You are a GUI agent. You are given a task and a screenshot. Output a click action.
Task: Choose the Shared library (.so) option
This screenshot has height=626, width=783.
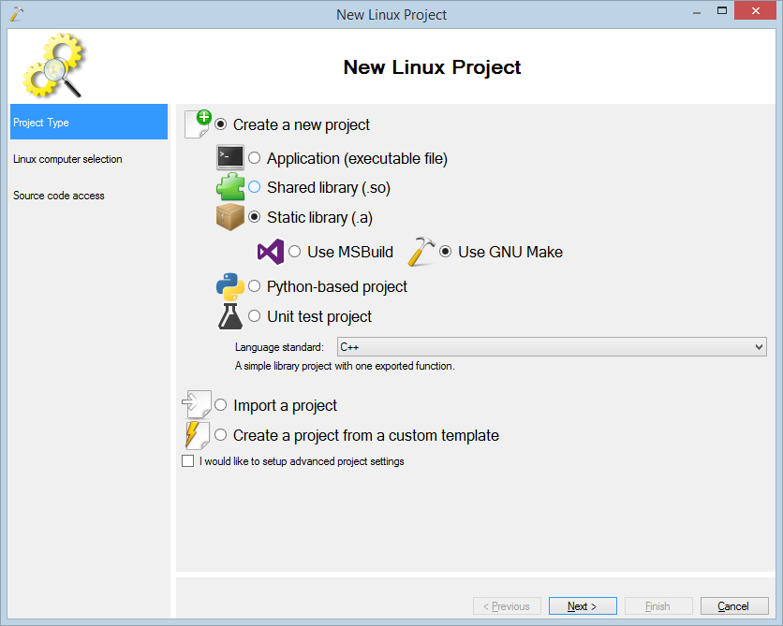click(255, 187)
